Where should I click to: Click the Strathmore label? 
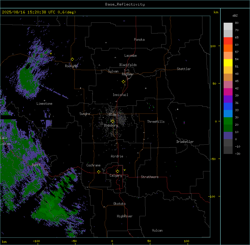(150, 177)
